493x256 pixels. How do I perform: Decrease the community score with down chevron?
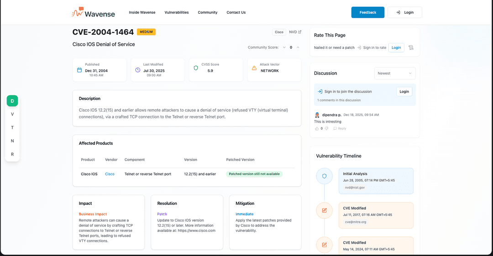point(284,47)
